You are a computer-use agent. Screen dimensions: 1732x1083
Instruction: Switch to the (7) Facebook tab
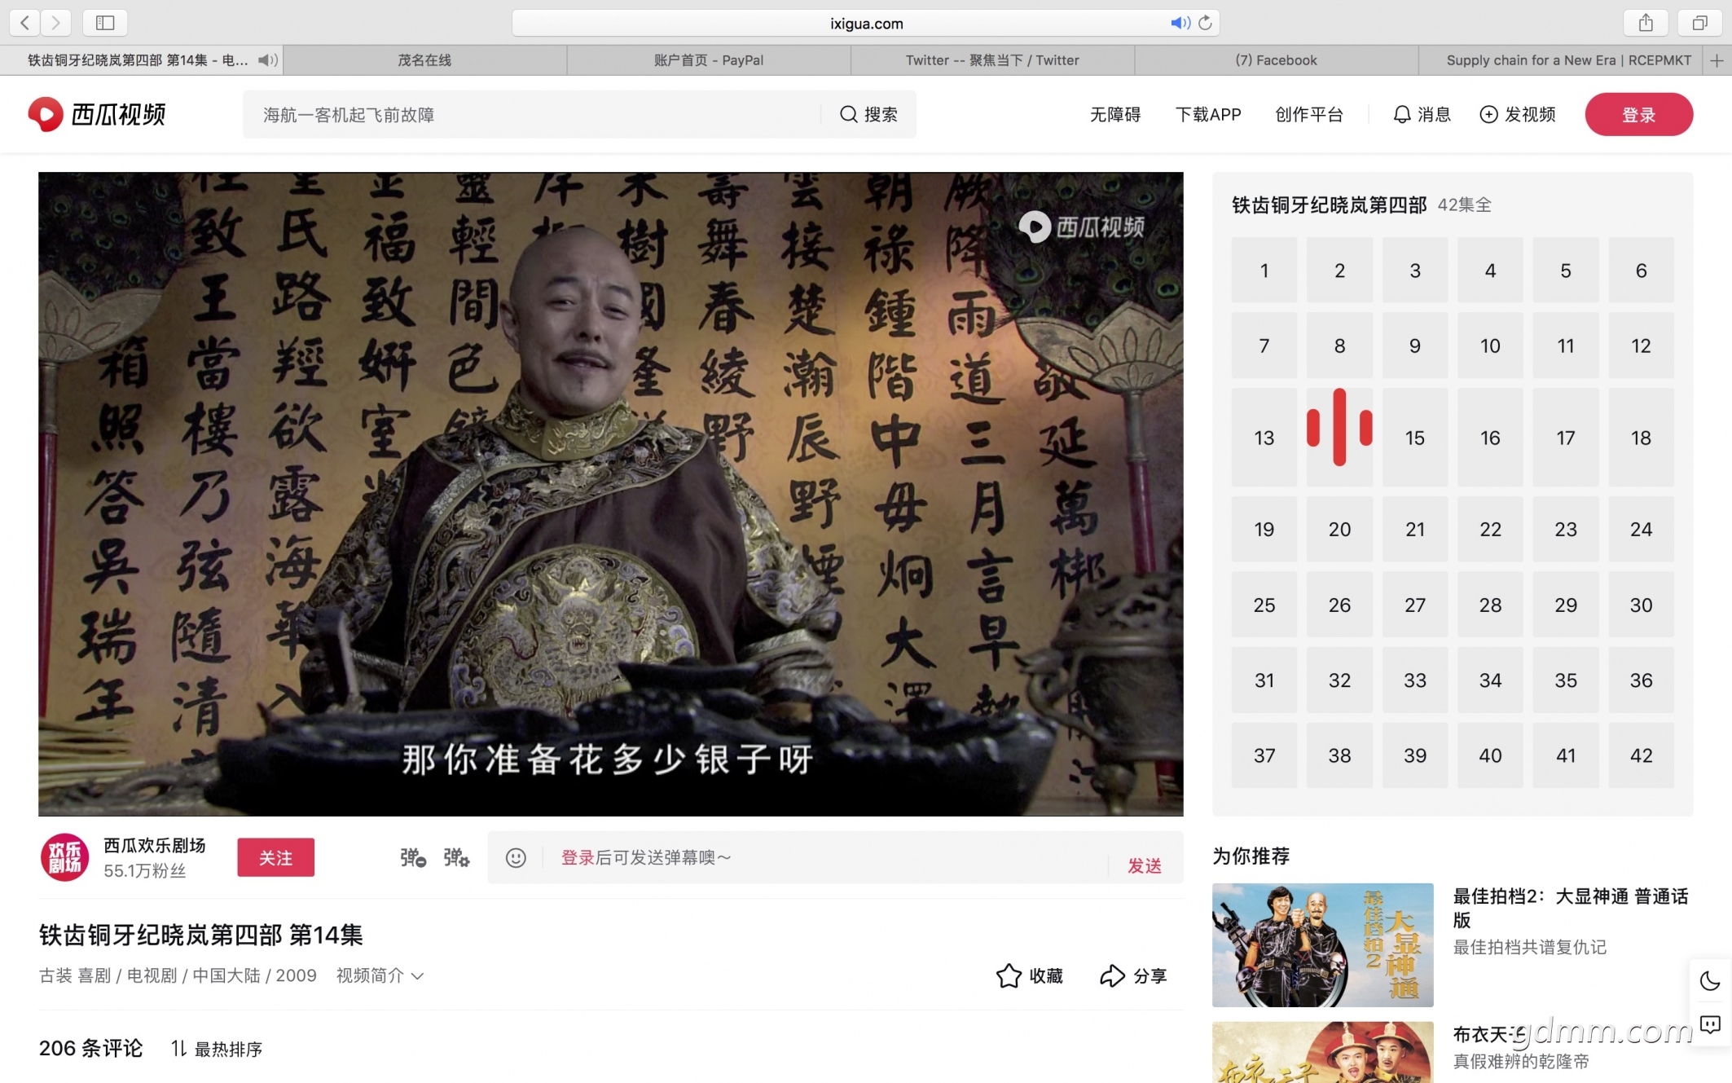point(1276,60)
